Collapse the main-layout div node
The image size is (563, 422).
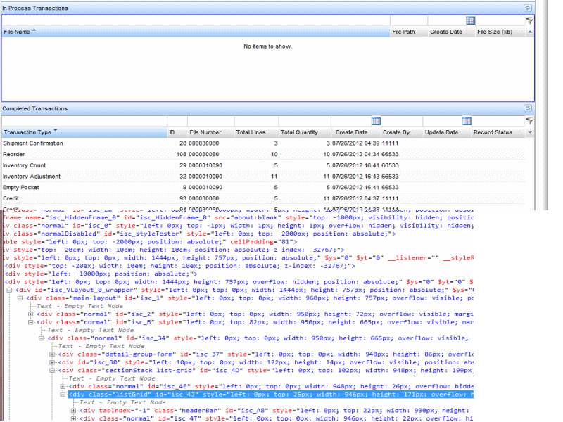[x=20, y=298]
